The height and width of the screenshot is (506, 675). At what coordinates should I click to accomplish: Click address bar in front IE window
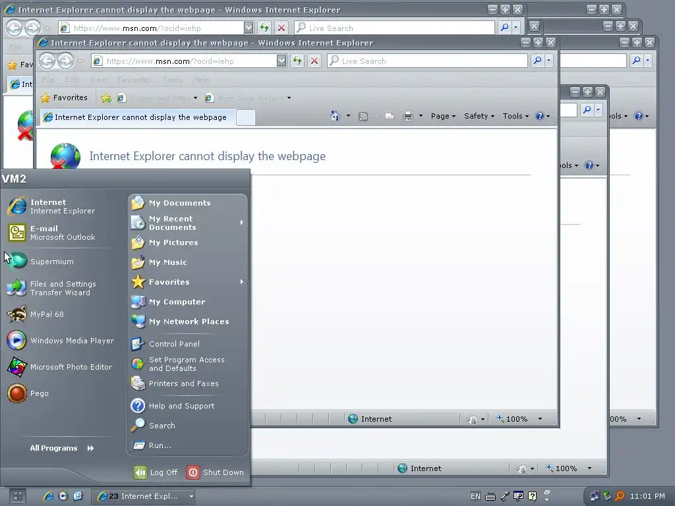(x=184, y=61)
